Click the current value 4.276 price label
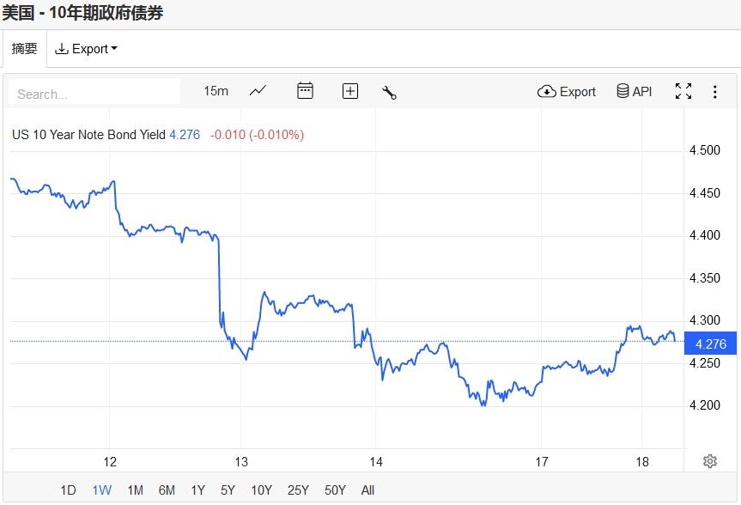 711,344
